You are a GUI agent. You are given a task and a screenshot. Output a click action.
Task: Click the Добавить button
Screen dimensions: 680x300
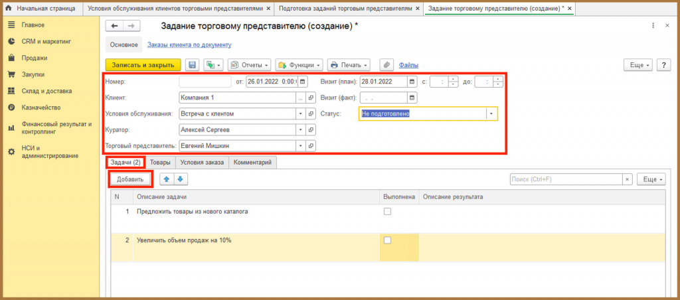pos(130,179)
